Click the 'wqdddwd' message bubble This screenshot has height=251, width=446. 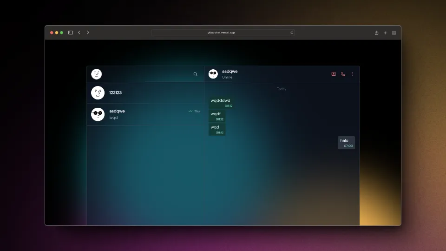pyautogui.click(x=221, y=103)
